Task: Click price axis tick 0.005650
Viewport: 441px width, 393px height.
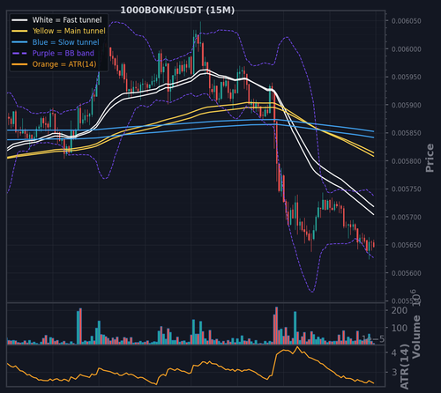Action: (x=407, y=245)
